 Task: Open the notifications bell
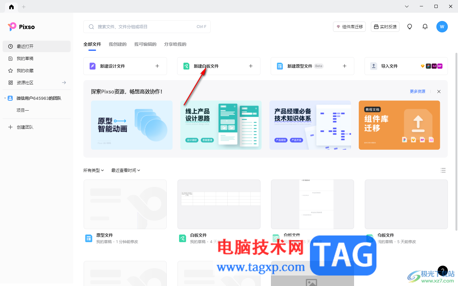(425, 27)
